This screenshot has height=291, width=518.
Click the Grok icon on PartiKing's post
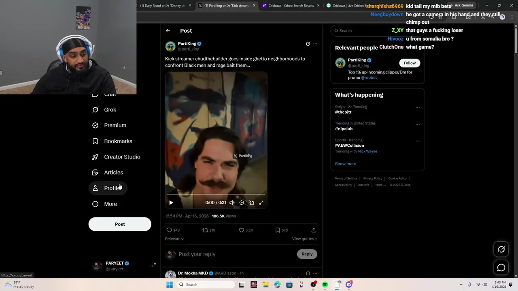(308, 44)
